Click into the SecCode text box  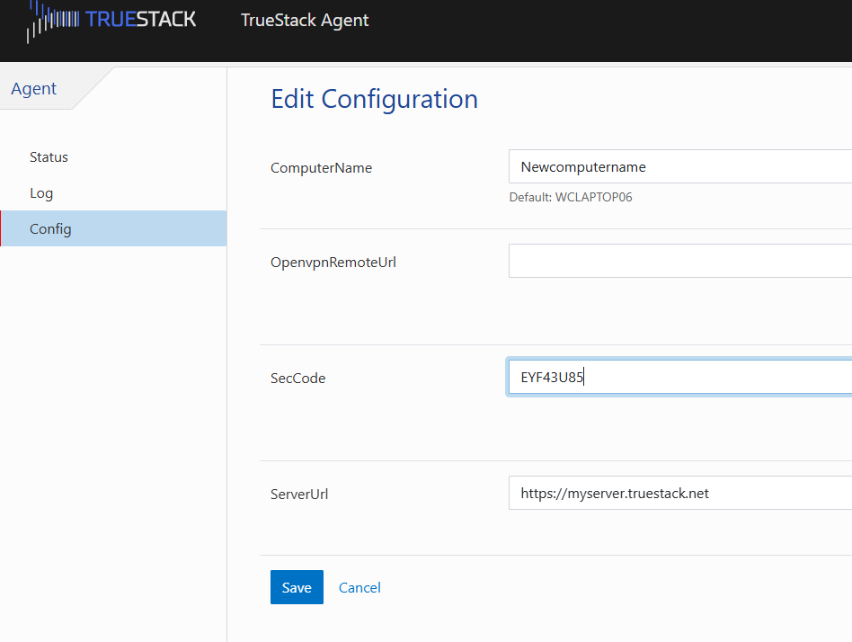click(679, 377)
